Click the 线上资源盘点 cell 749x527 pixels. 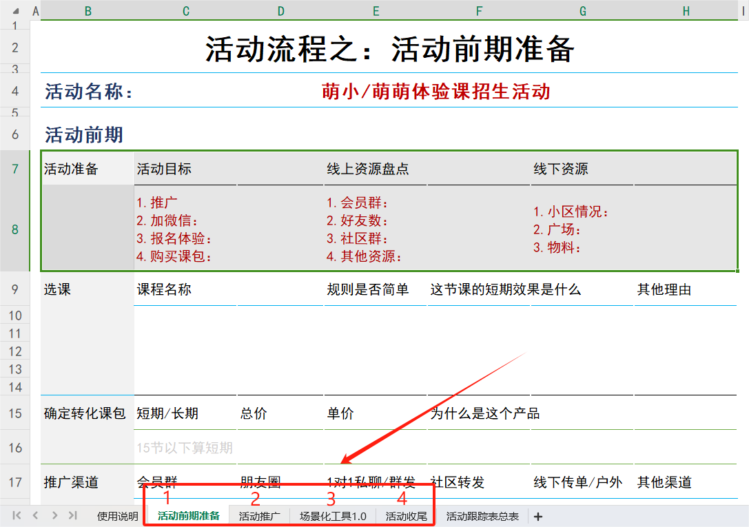tap(367, 169)
